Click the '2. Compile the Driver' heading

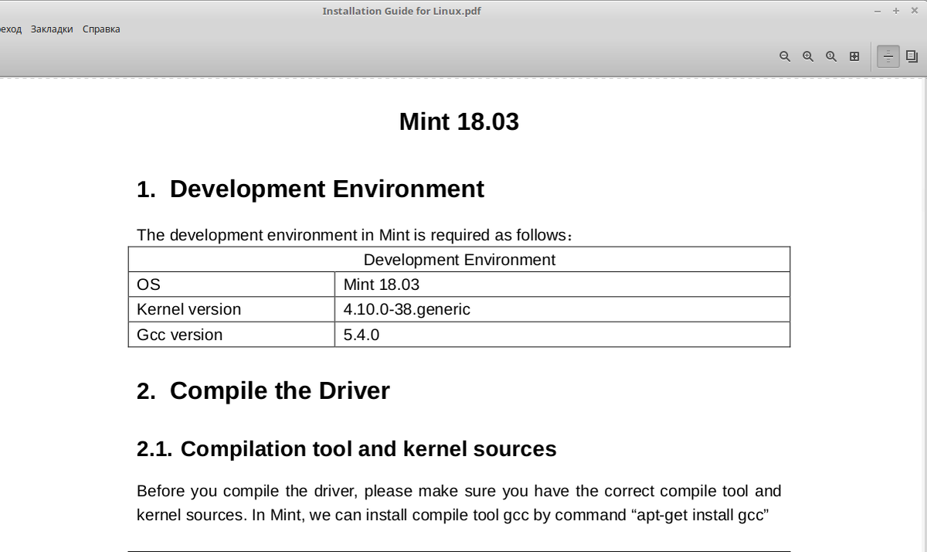[x=263, y=391]
